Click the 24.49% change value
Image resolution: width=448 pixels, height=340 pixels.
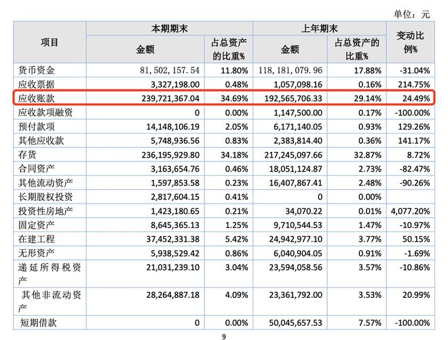coord(416,98)
